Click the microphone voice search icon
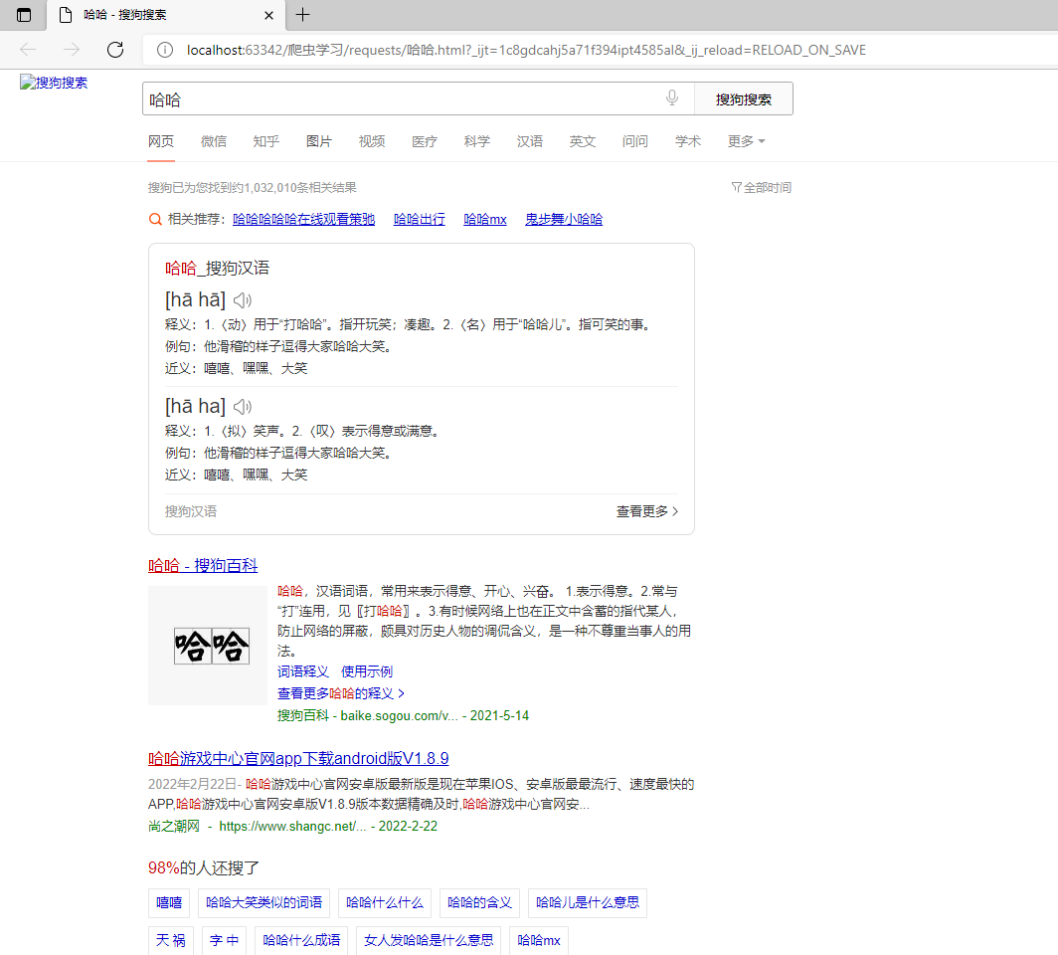Image resolution: width=1058 pixels, height=955 pixels. click(x=672, y=97)
